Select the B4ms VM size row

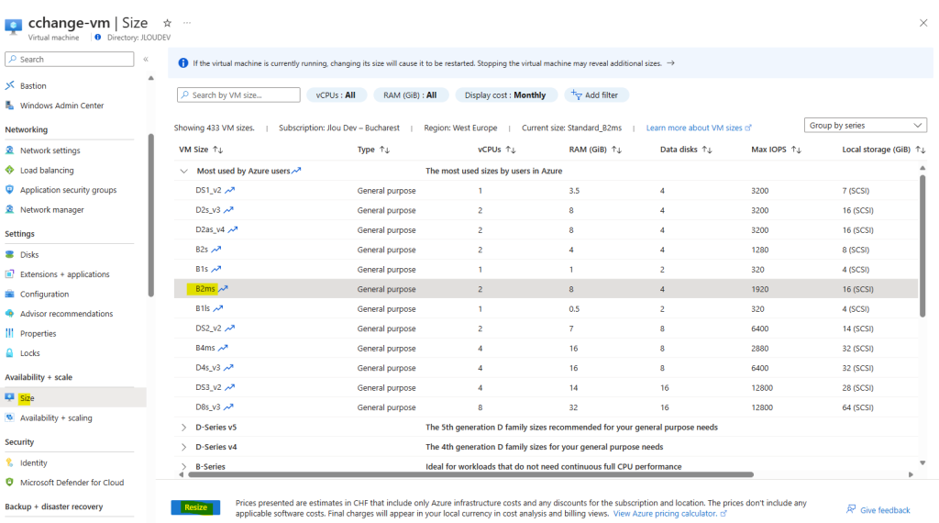546,348
